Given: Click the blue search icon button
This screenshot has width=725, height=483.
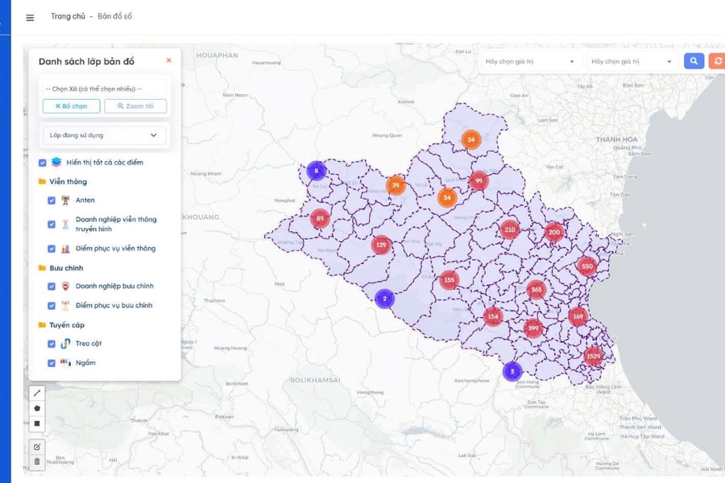Looking at the screenshot, I should click(694, 61).
